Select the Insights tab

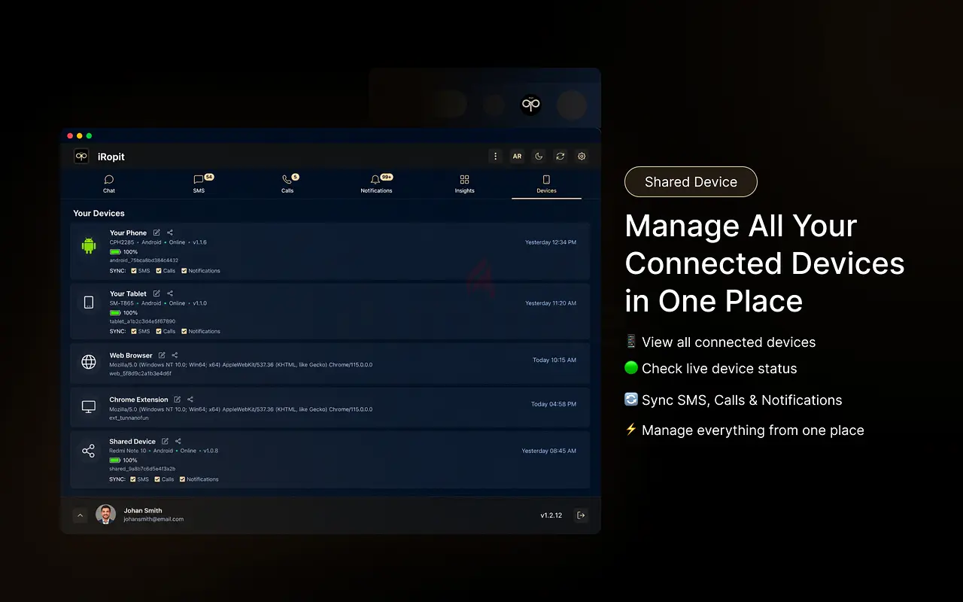[464, 184]
